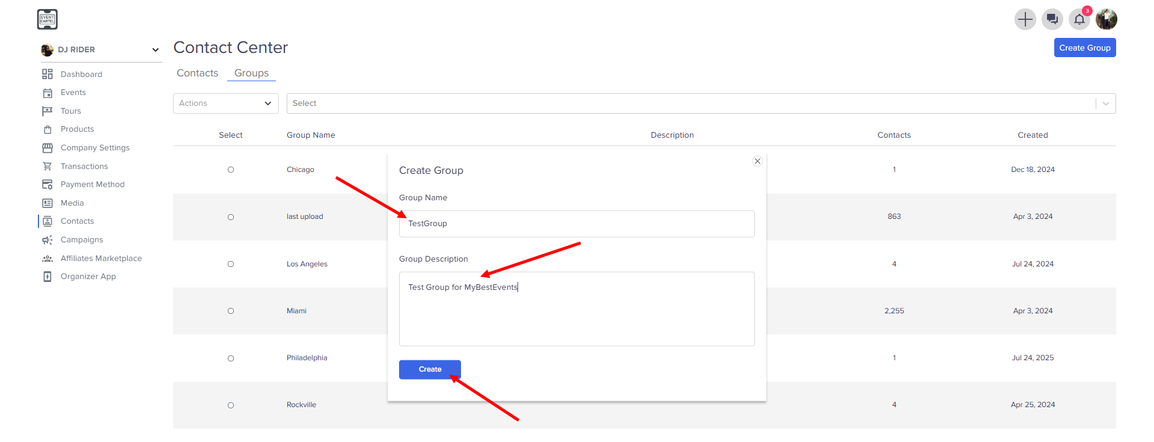Click the Dashboard grid icon
This screenshot has height=442, width=1154.
(x=47, y=74)
